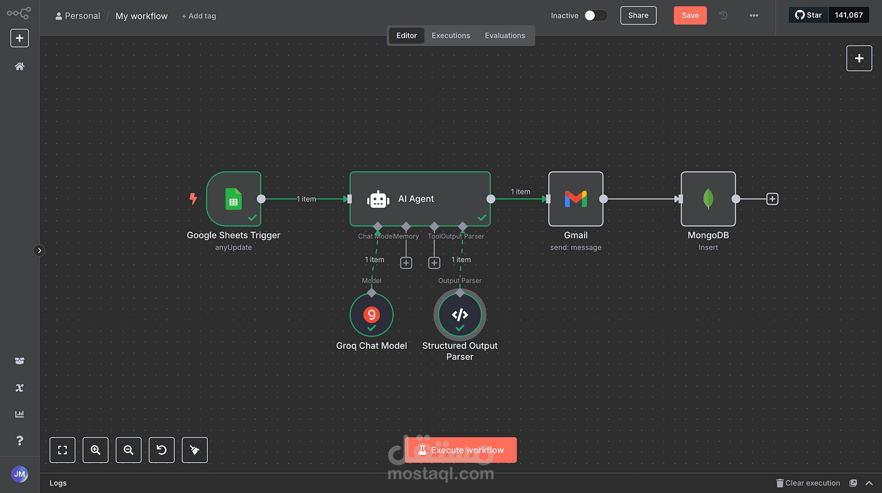Open the three-dot workflow options menu
This screenshot has width=882, height=493.
[x=753, y=16]
